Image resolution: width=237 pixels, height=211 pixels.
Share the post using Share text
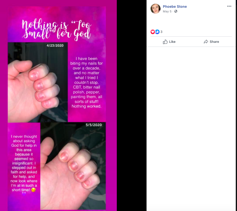[x=214, y=42]
